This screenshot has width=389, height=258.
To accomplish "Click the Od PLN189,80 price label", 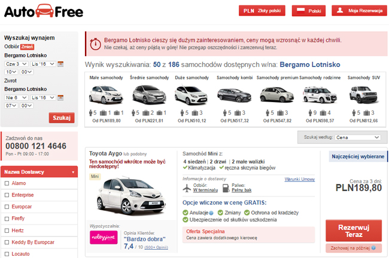I will pyautogui.click(x=107, y=121).
